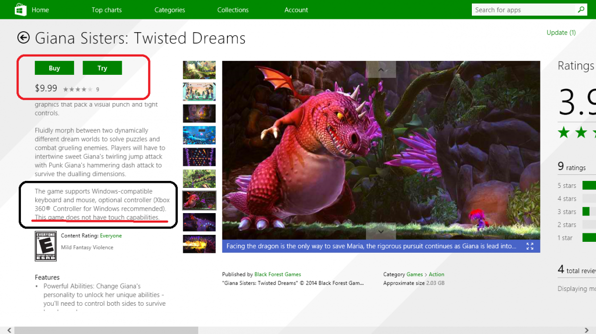Click the 'Mild Fantasy Violence' descriptor

point(87,247)
